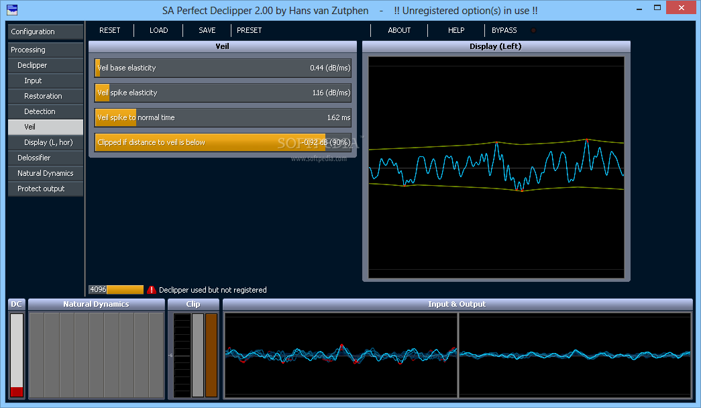Open the Configuration section

coord(46,32)
